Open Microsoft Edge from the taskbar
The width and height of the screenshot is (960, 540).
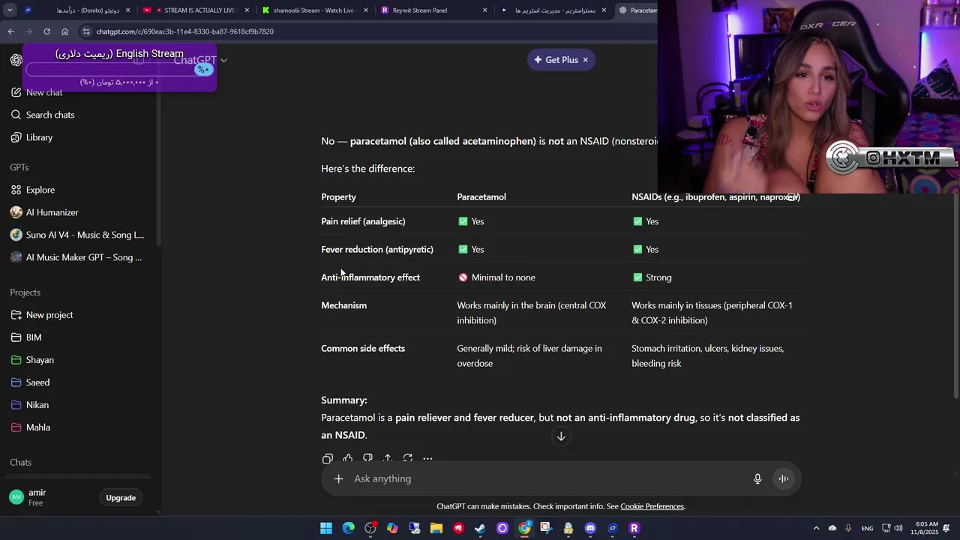[349, 528]
